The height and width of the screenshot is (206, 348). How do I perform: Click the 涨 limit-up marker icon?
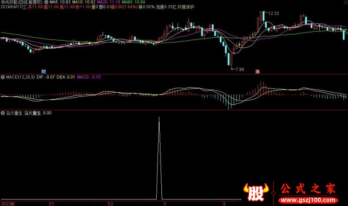[258, 71]
